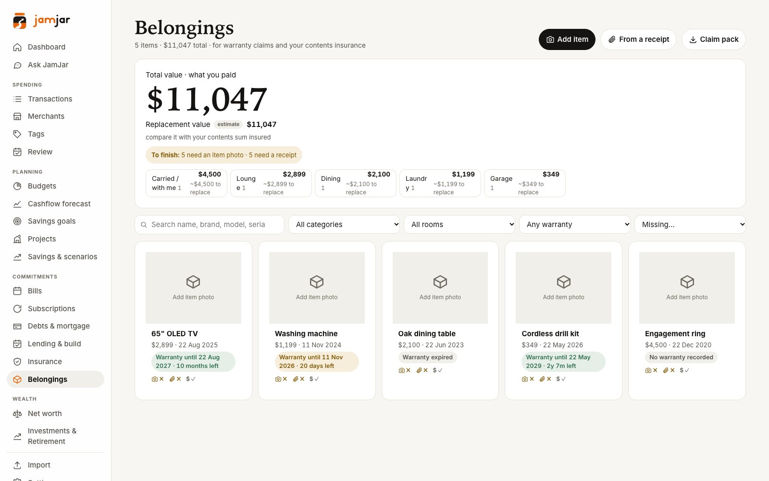Click dollar icon under Oak dining table
769x481 pixels.
(x=434, y=370)
